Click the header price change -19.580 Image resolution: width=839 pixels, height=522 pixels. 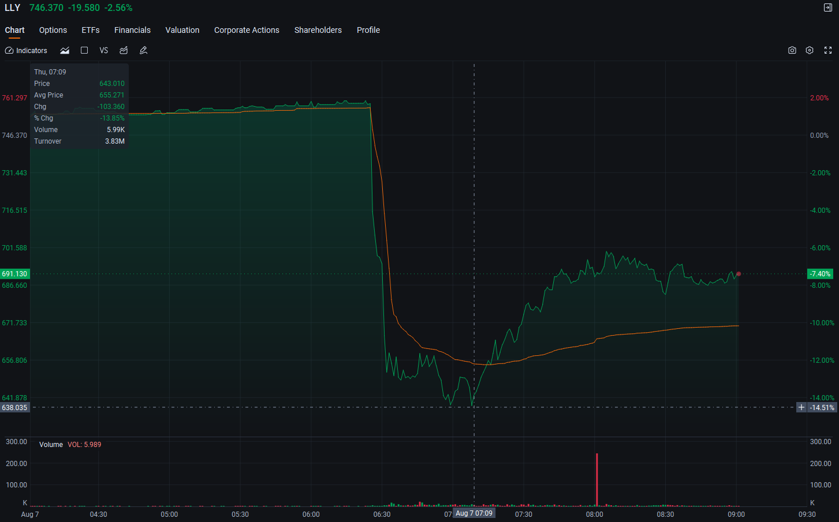pyautogui.click(x=84, y=8)
